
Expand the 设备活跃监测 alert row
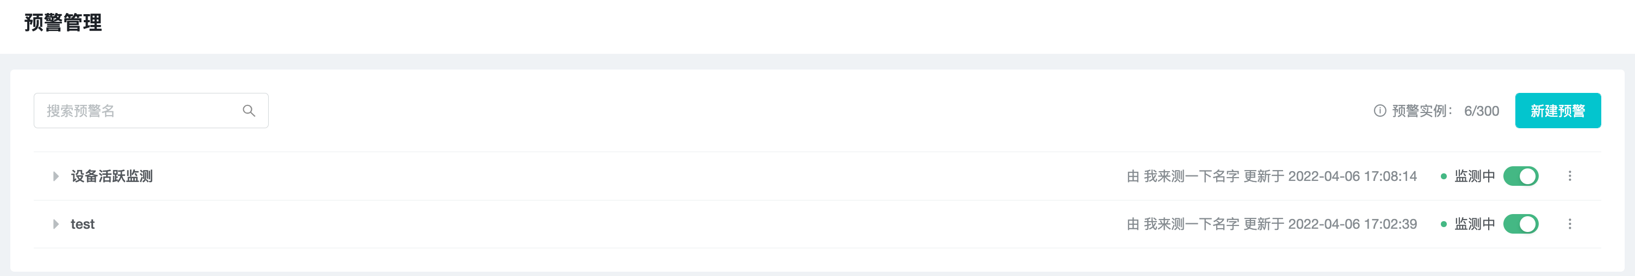coord(56,177)
